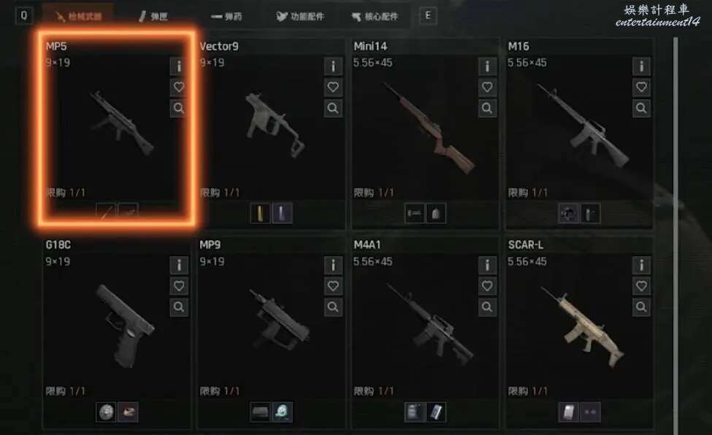Show info for the MP5
Image resolution: width=712 pixels, height=435 pixels.
178,66
